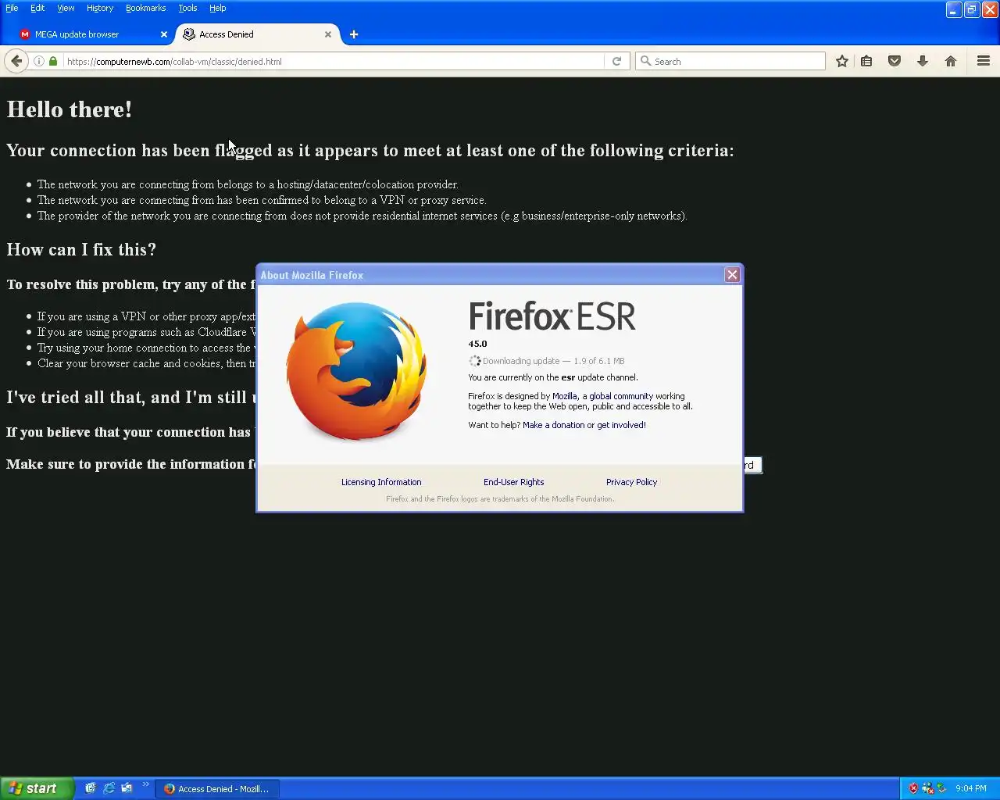Image resolution: width=1000 pixels, height=800 pixels.
Task: Save page to Pocket icon
Action: [895, 61]
